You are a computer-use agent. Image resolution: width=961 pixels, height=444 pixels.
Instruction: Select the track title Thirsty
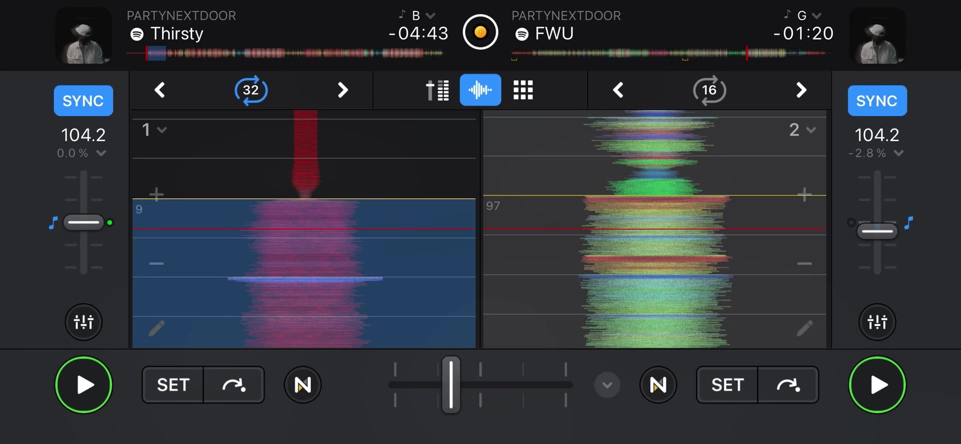pos(177,33)
